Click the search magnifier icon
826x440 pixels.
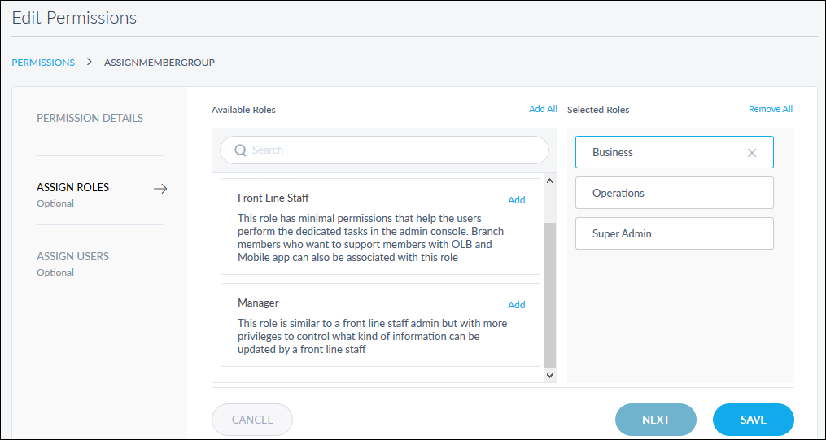pos(240,150)
